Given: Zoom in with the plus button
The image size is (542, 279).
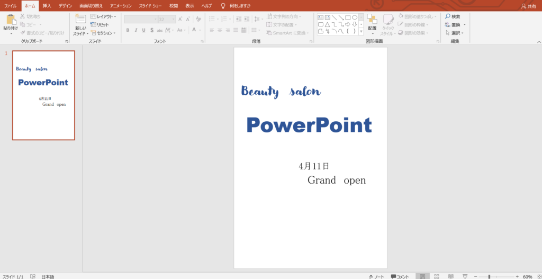Looking at the screenshot, I should pos(517,276).
